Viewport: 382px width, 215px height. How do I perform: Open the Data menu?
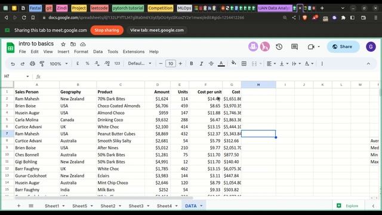tap(98, 52)
